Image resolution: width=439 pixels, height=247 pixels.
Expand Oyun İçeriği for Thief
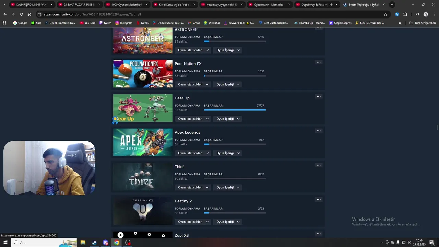(x=228, y=187)
